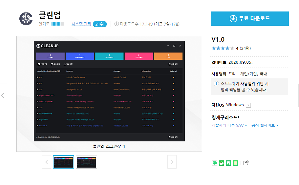Viewport: 299px width, 185px height.
Task: Click uninstall X for nProtect Online Security
Action: pyautogui.click(x=174, y=102)
